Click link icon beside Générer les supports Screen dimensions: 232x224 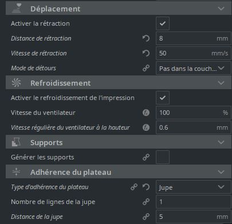point(146,157)
